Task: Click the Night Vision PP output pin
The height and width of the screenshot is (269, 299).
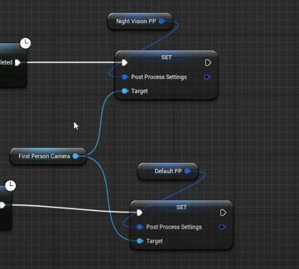Action: pos(162,21)
